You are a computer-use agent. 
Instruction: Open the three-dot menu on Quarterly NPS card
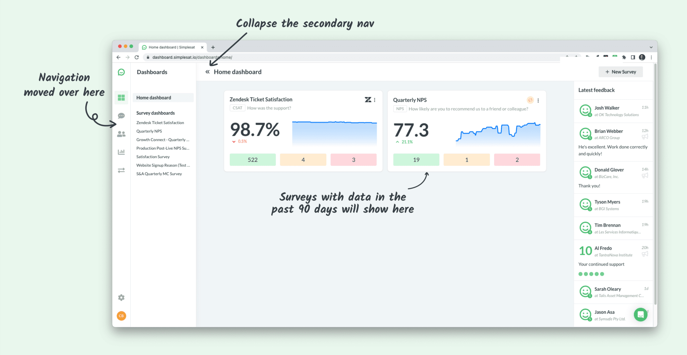[x=538, y=100]
